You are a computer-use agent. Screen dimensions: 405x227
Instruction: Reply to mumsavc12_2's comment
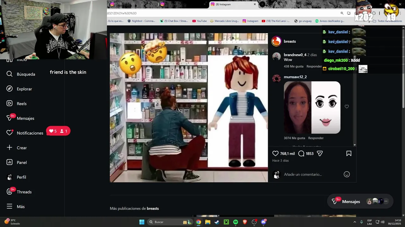pos(316,138)
